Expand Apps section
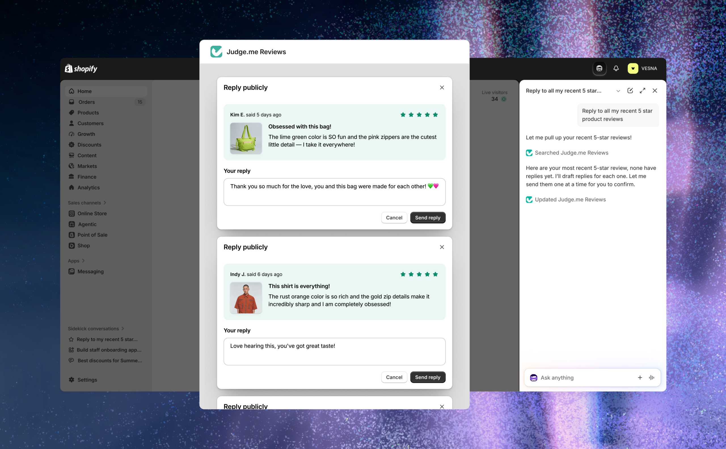This screenshot has width=726, height=449. 76,261
